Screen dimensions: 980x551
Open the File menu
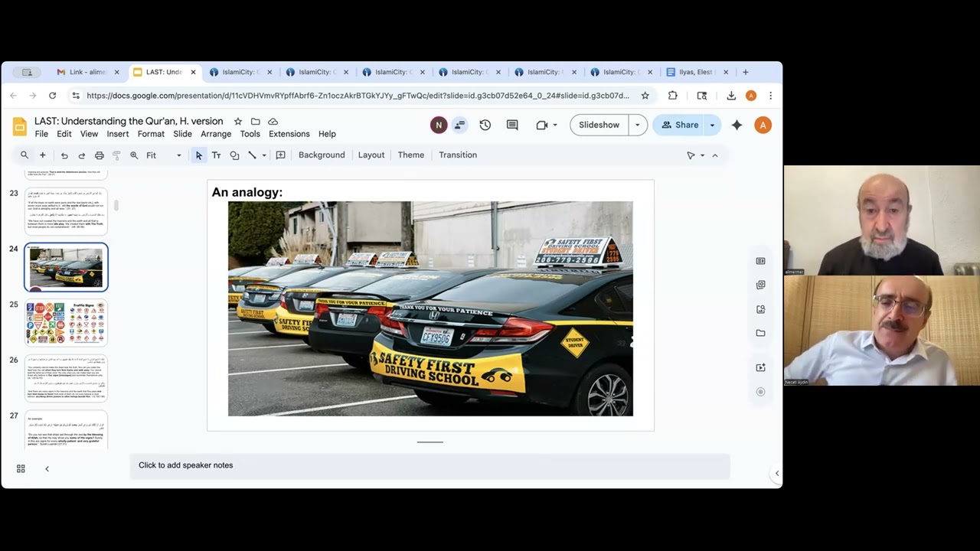[x=41, y=134]
